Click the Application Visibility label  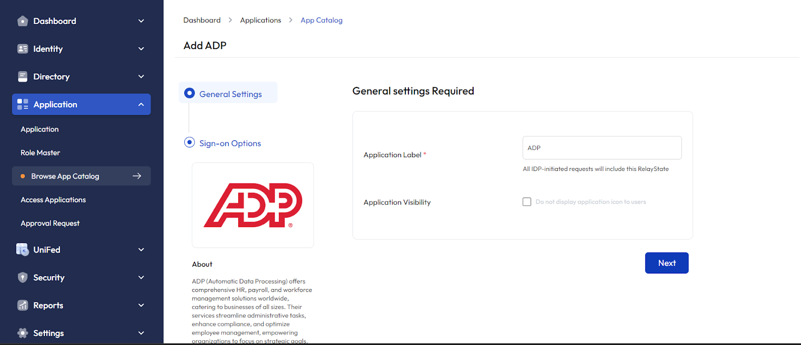(x=397, y=202)
